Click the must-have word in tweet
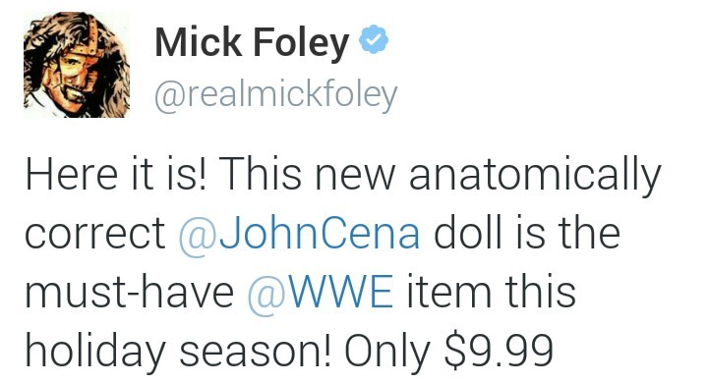The image size is (708, 383). point(130,293)
